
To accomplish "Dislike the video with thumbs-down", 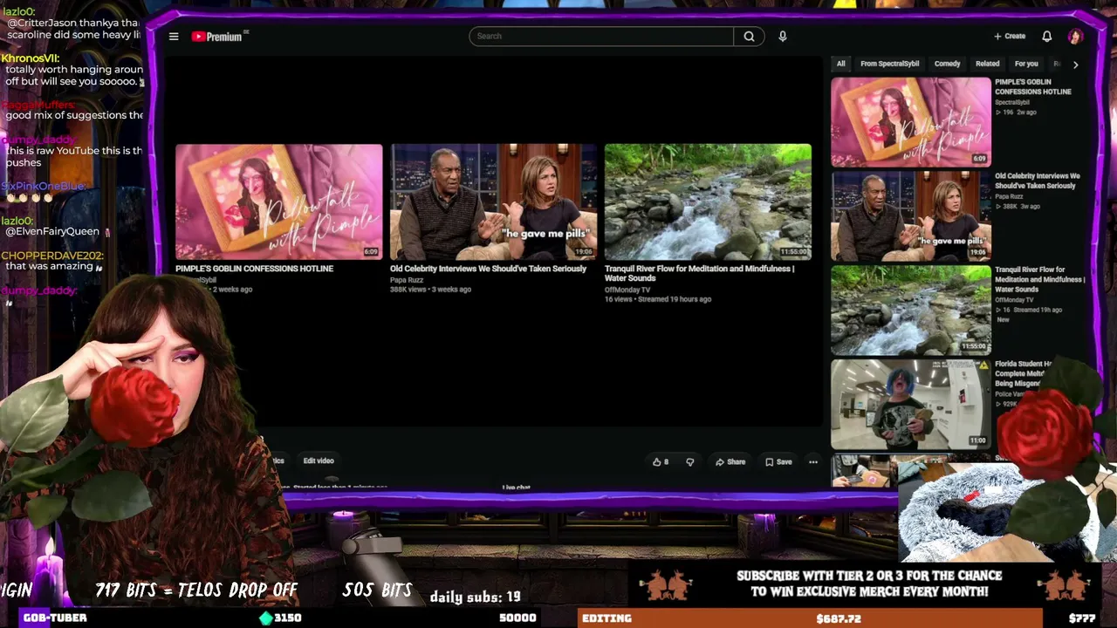I will [x=689, y=461].
